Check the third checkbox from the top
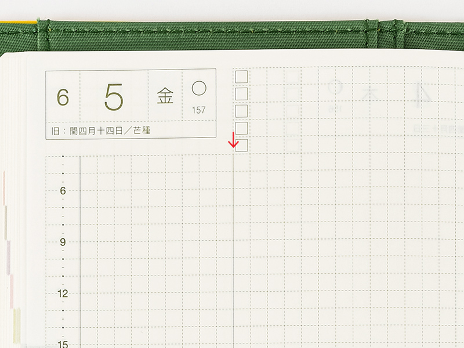464x348 pixels. (241, 111)
